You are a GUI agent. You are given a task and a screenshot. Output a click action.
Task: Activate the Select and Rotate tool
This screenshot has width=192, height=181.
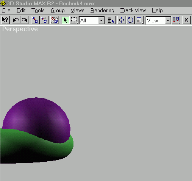click(x=130, y=20)
